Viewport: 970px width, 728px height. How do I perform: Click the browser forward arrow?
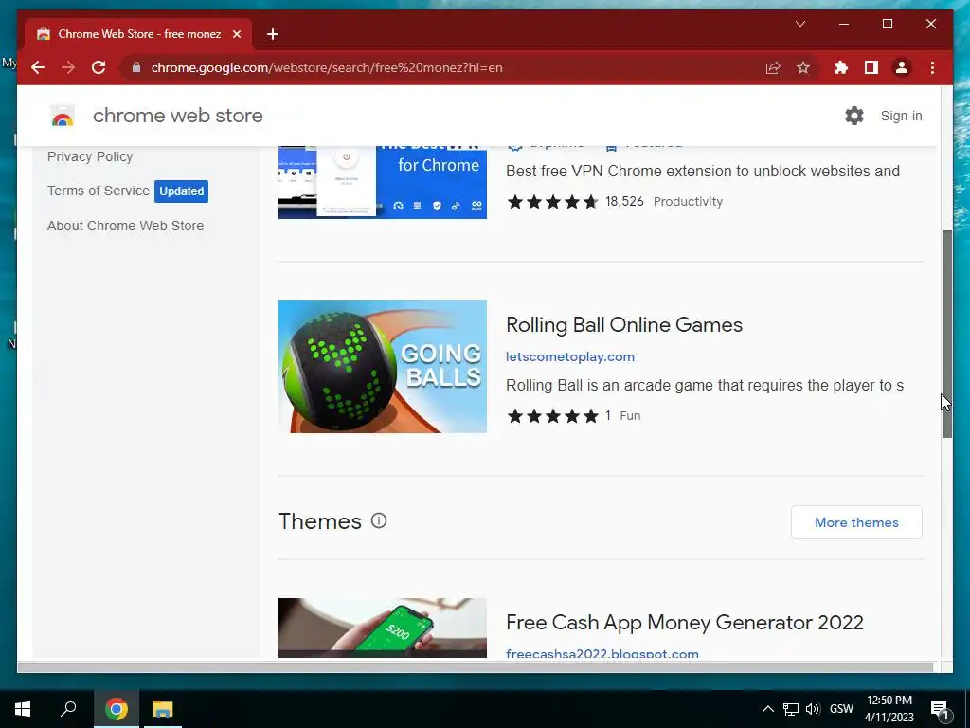pos(68,67)
